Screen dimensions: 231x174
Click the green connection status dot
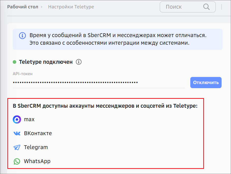[15, 62]
